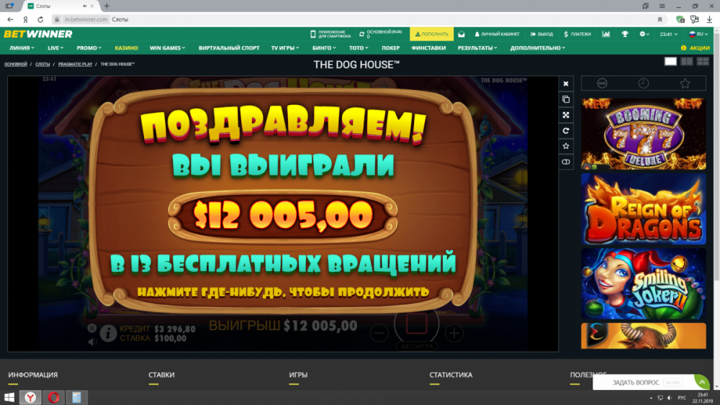Expand the Бинго menu
Screen dimensions: 720x405
point(324,47)
